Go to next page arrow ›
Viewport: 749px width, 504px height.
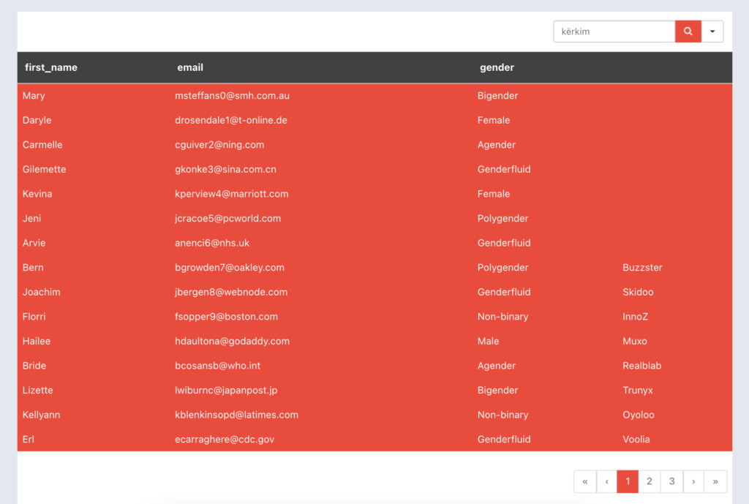693,481
